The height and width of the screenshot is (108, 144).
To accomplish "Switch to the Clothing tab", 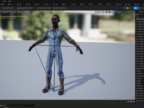I will pos(141,12).
